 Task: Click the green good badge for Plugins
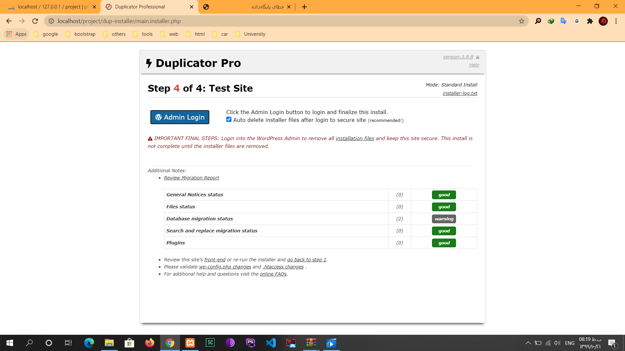[x=444, y=243]
